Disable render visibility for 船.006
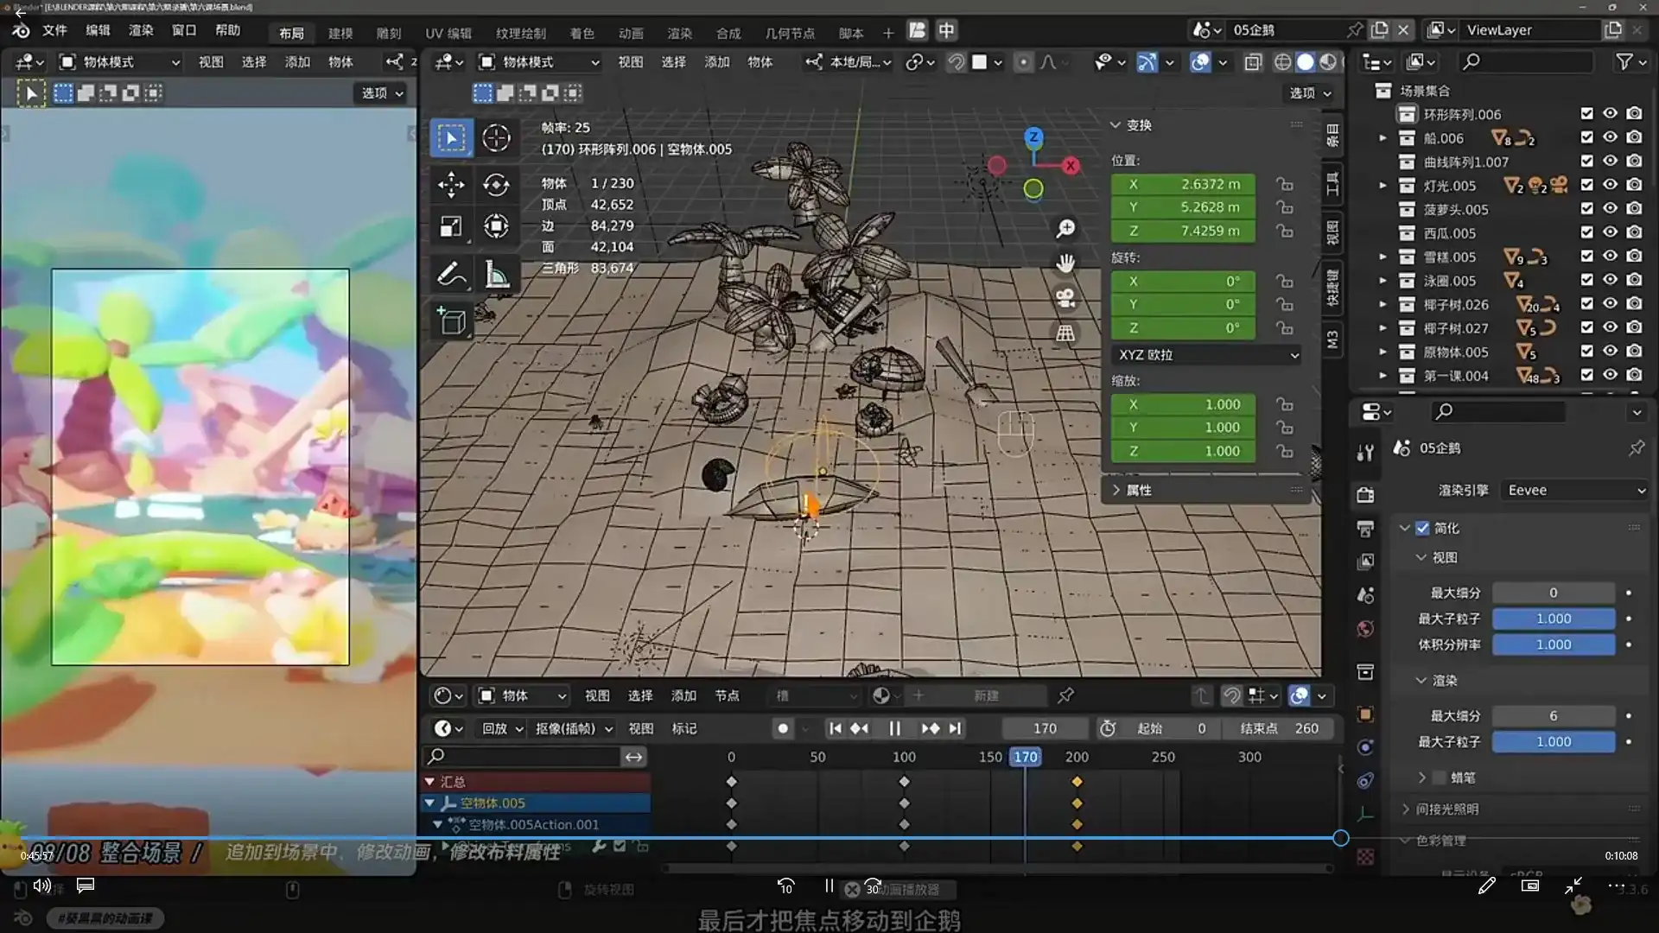 point(1635,136)
